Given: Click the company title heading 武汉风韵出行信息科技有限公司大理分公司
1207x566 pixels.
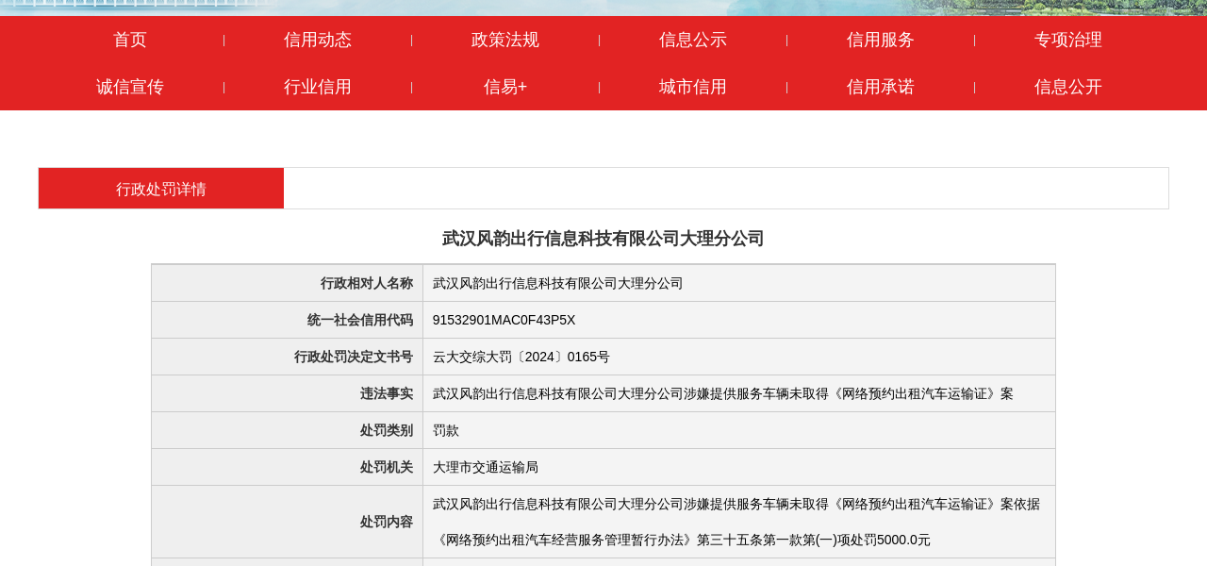Looking at the screenshot, I should tap(603, 239).
